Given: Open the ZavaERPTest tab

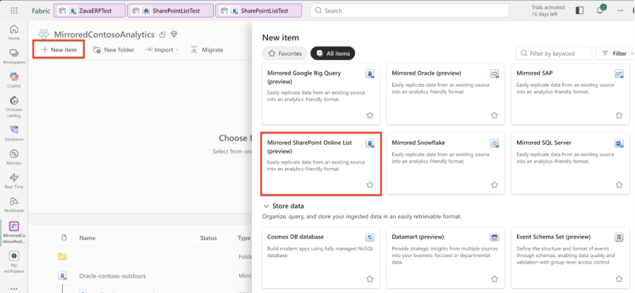Looking at the screenshot, I should tap(90, 11).
